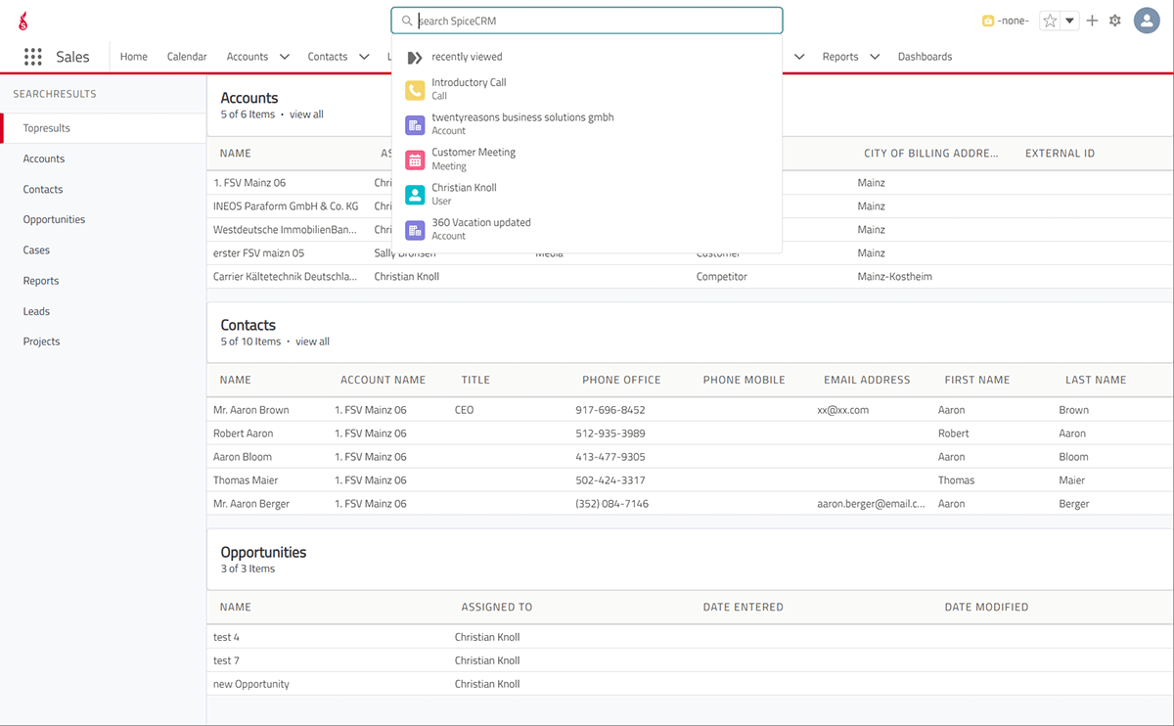Click the teal user icon for Christian Knoll
1174x726 pixels.
pyautogui.click(x=415, y=195)
